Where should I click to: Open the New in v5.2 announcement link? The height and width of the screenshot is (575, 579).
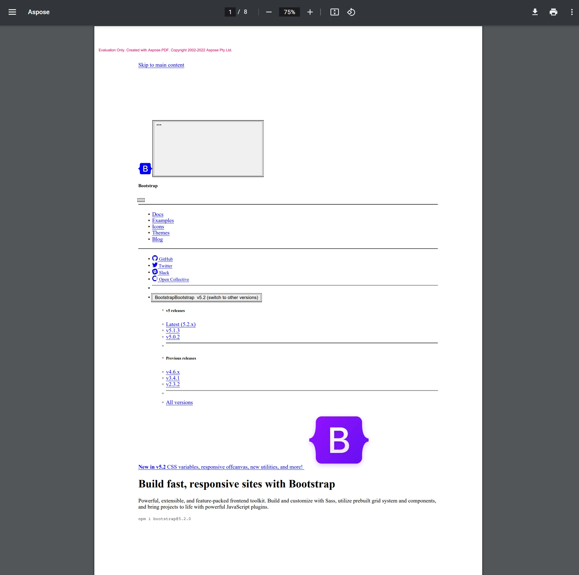pyautogui.click(x=221, y=467)
